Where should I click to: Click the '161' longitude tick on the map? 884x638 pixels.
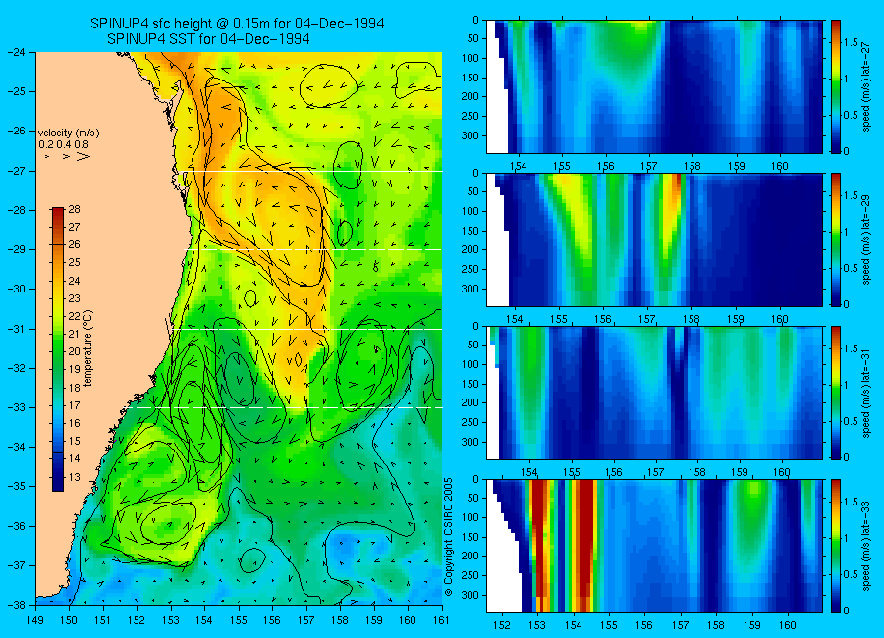click(441, 620)
